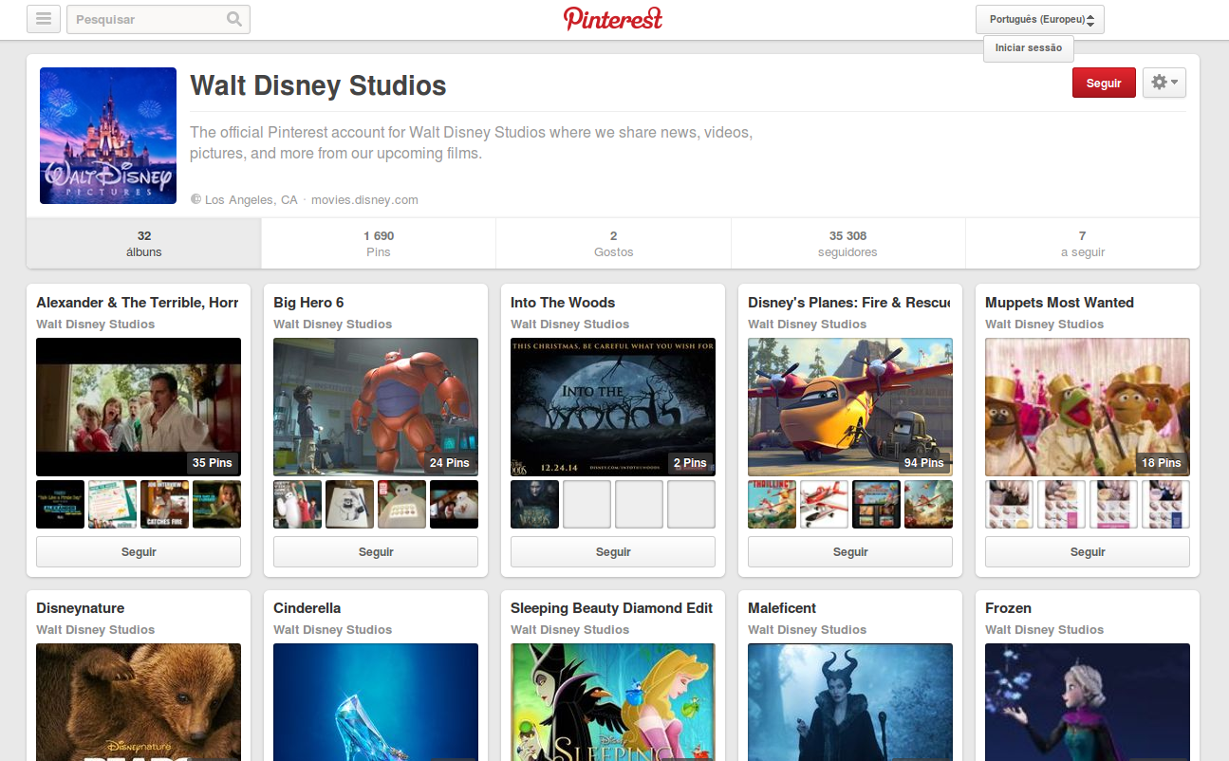Switch to the 1 690 Pins tab
The height and width of the screenshot is (761, 1229).
379,244
